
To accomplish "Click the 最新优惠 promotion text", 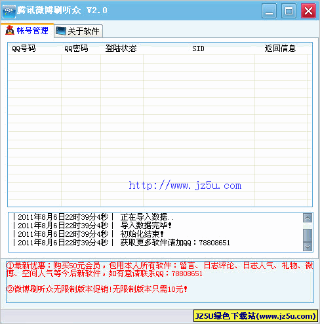I will [159, 270].
